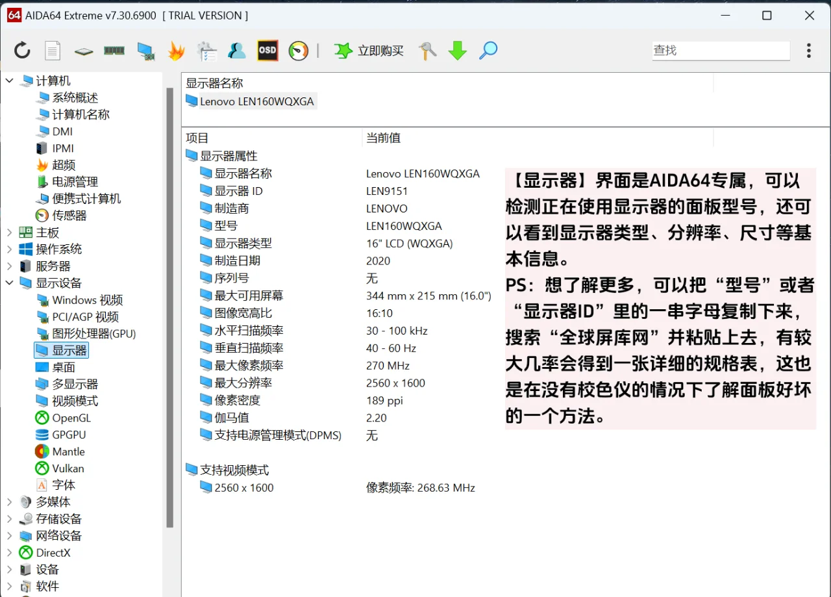Focus the 查找 search field
The width and height of the screenshot is (831, 597).
(721, 51)
